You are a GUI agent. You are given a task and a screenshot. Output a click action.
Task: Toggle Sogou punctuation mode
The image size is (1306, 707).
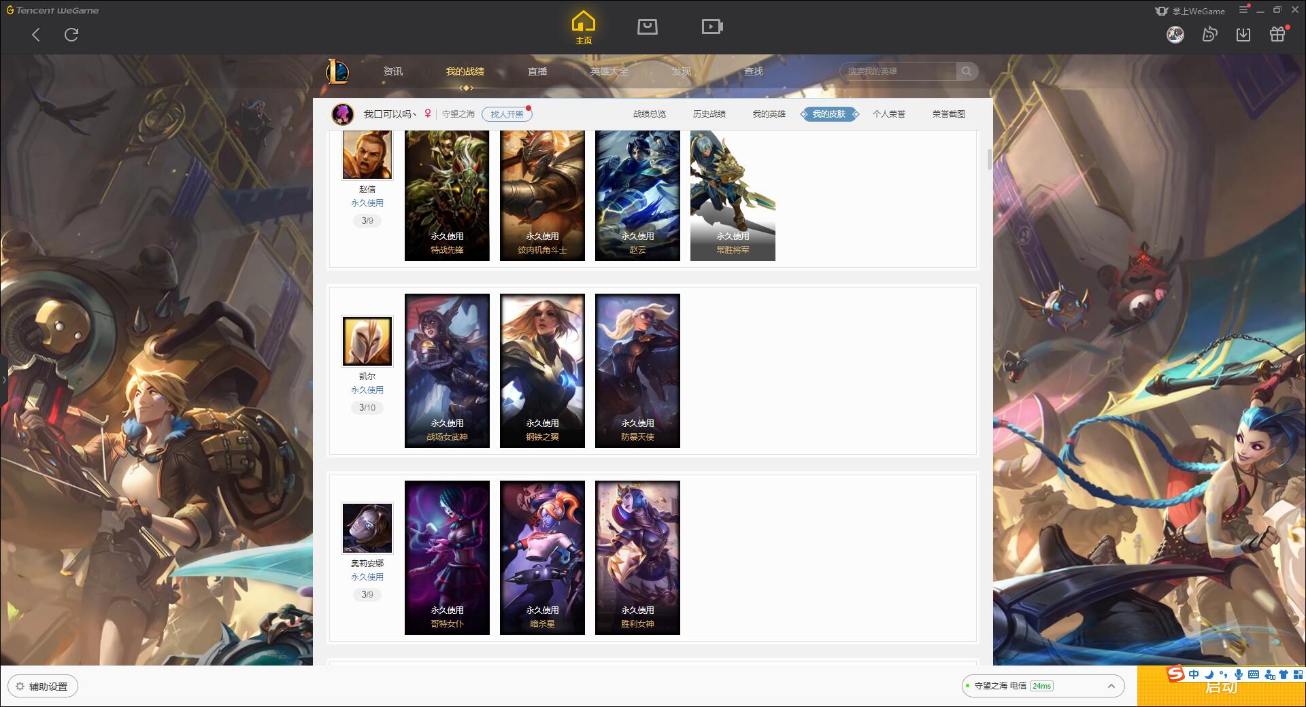point(1224,674)
